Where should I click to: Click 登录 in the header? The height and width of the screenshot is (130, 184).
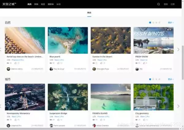point(166,4)
